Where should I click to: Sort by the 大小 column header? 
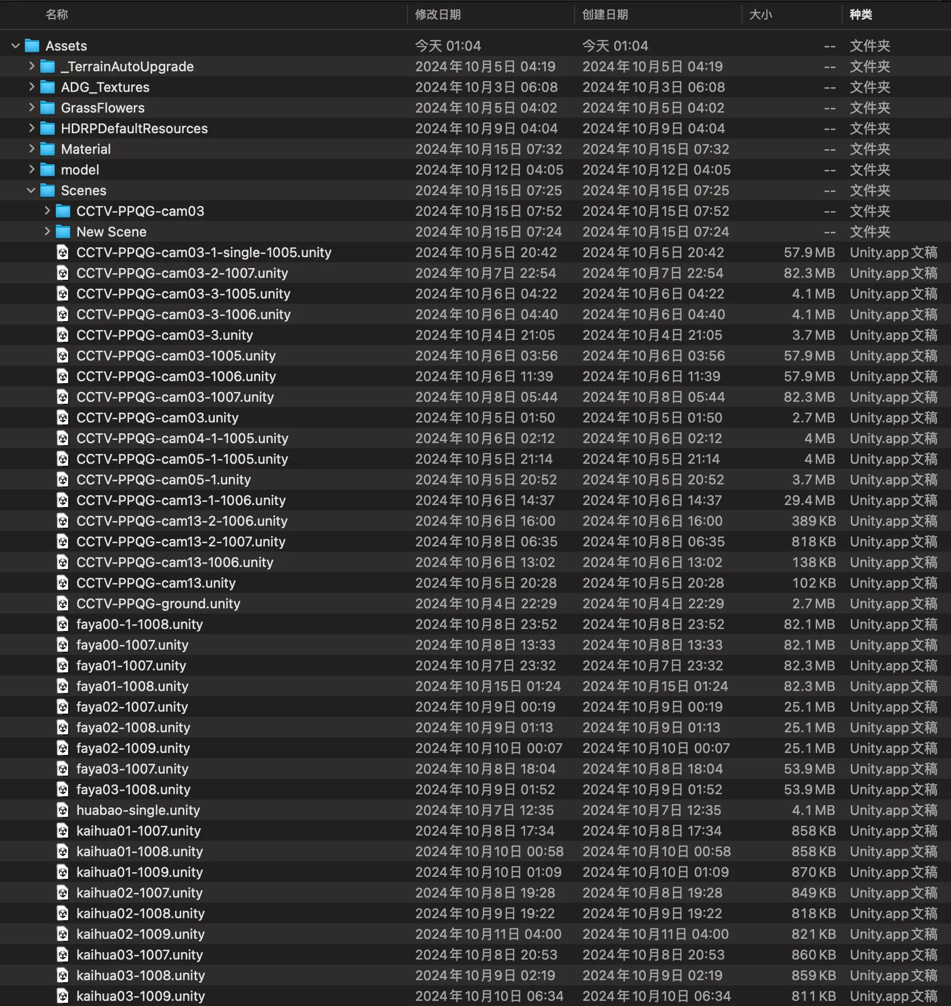click(760, 14)
